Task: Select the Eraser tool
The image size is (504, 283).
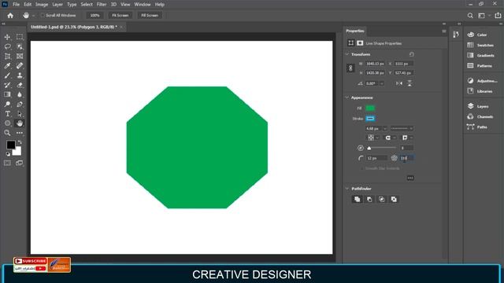Action: point(20,85)
